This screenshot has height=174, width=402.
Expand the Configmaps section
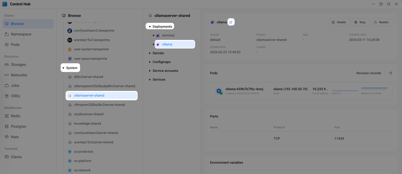[x=150, y=62]
